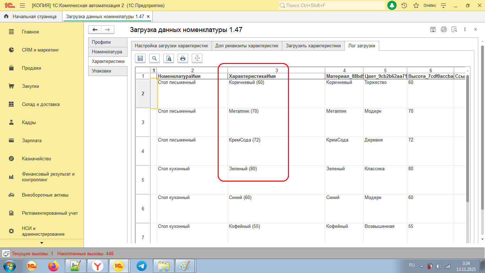Select the cell КремСода (72)
Viewport: 485px width, 273px height.
(x=277, y=151)
